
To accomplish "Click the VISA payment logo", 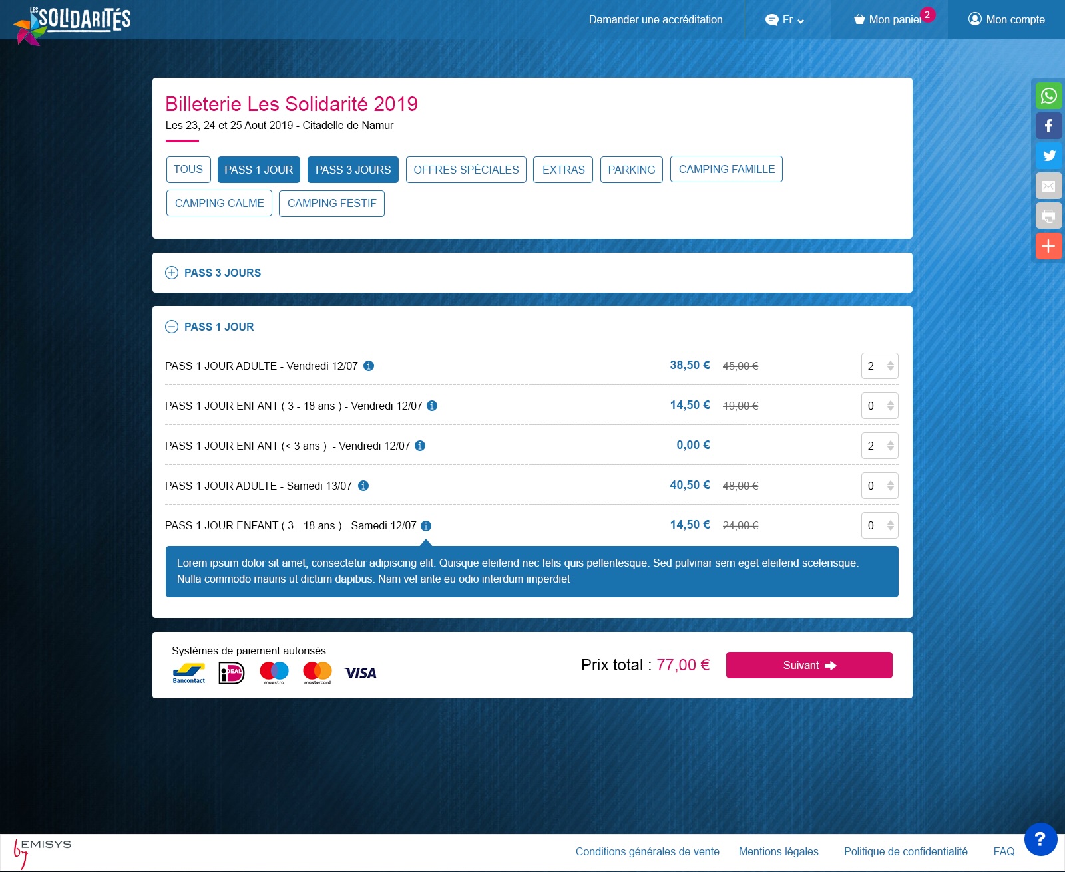I will pyautogui.click(x=360, y=673).
